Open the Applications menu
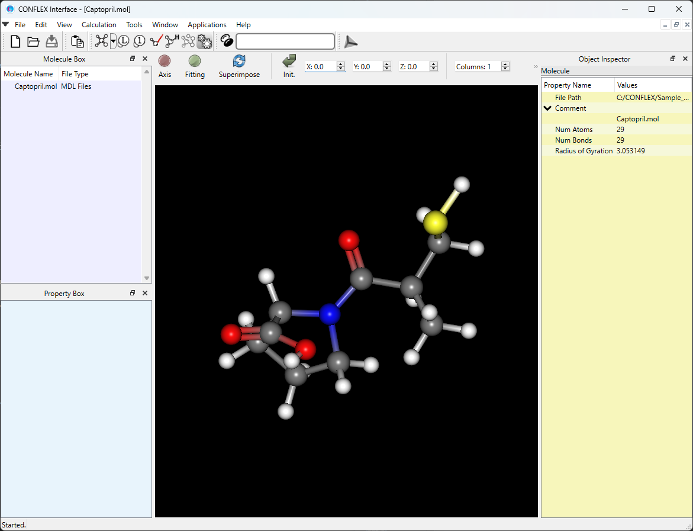693x531 pixels. click(x=207, y=25)
